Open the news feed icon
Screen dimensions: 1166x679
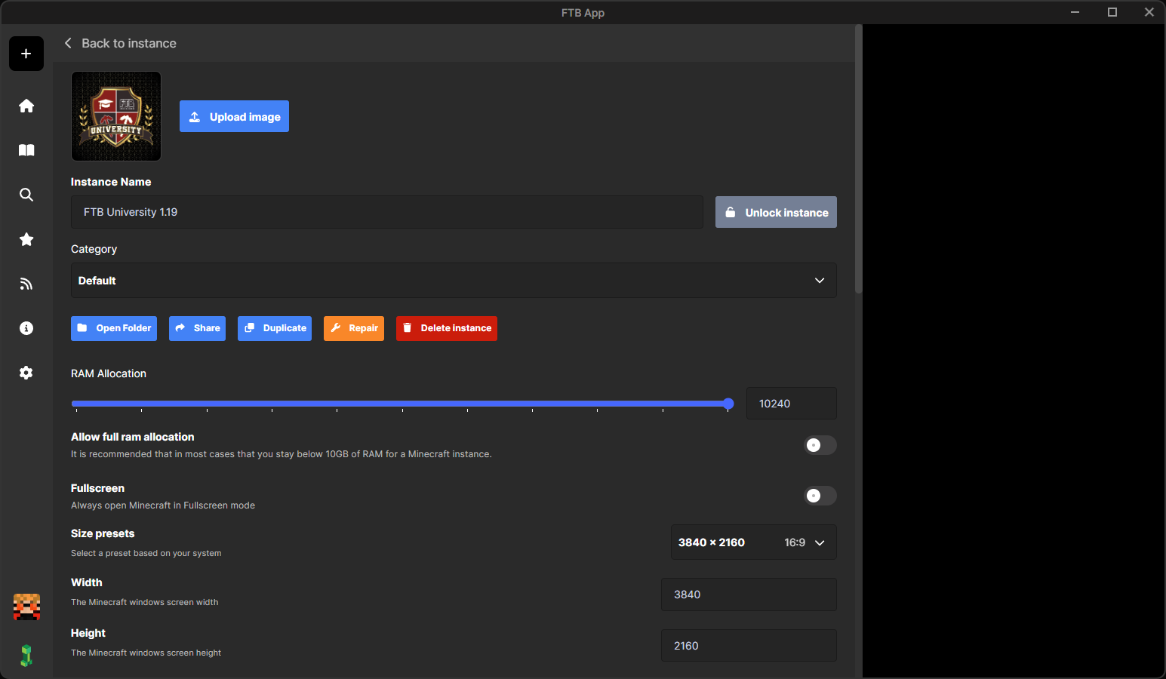(x=26, y=284)
